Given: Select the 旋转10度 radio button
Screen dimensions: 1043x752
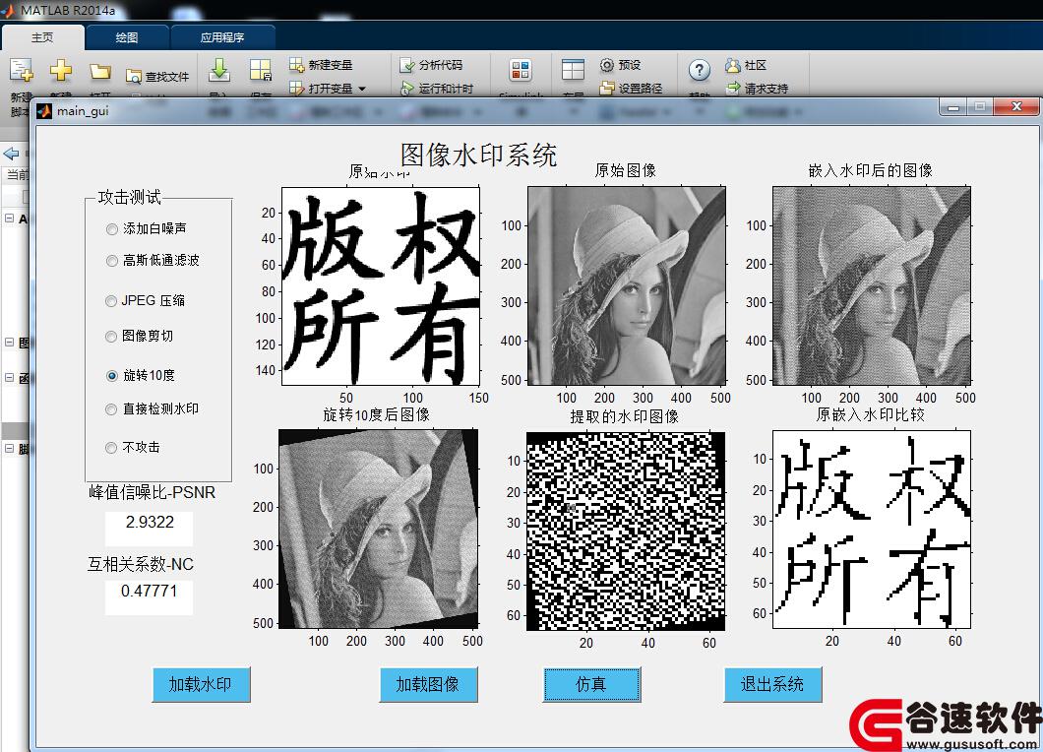Looking at the screenshot, I should 112,376.
